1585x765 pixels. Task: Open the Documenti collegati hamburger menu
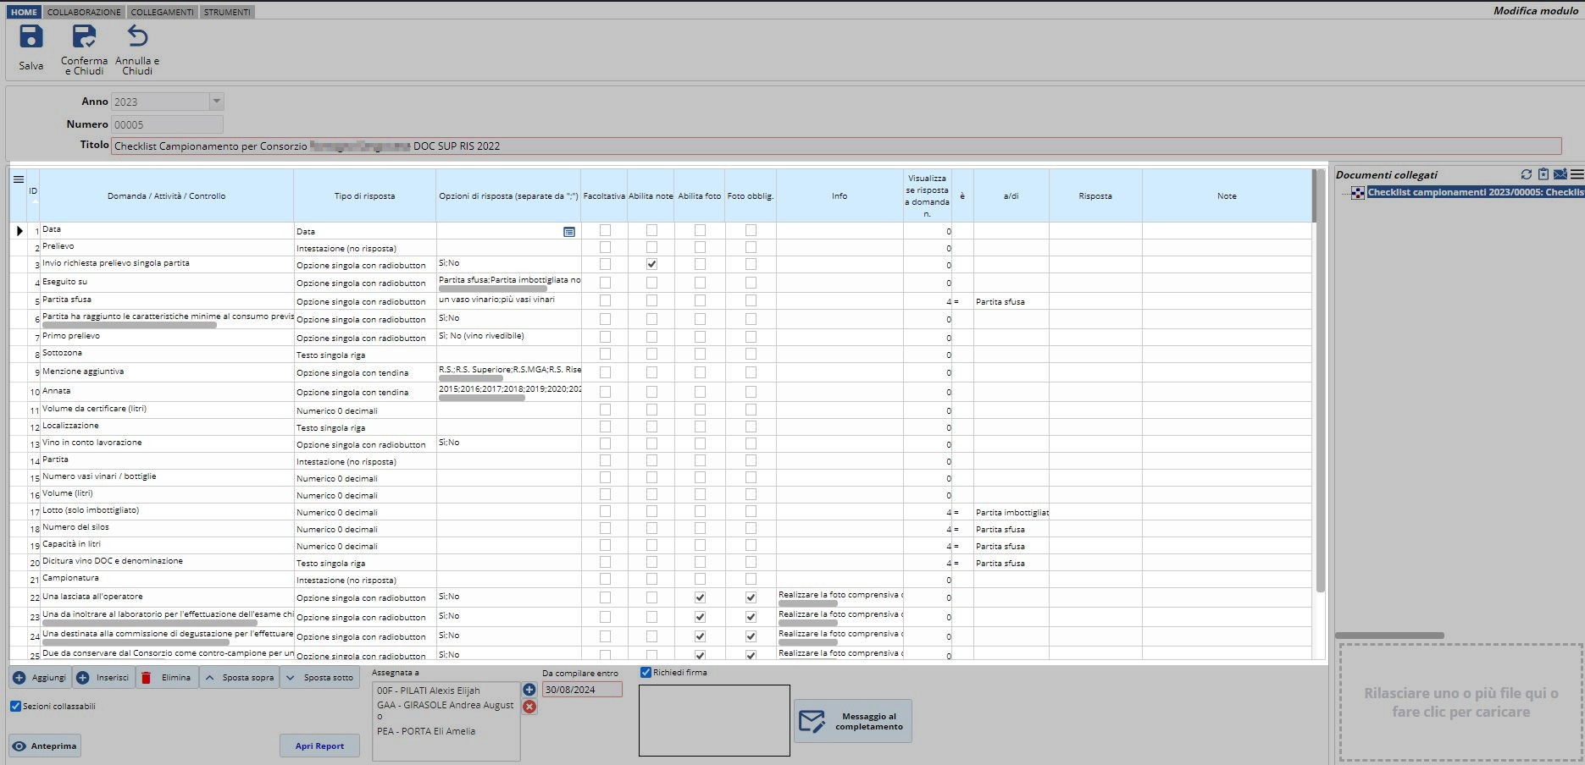pos(1577,174)
